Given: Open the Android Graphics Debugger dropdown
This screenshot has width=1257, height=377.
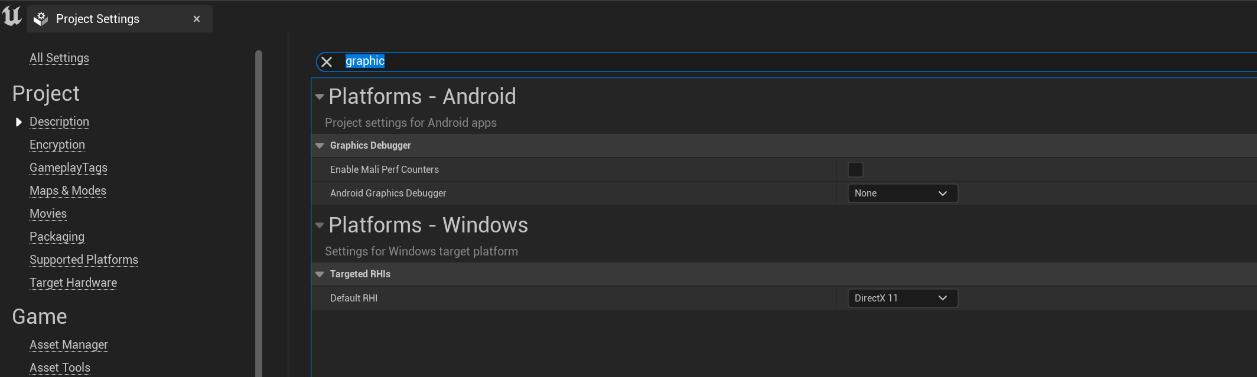Looking at the screenshot, I should pyautogui.click(x=902, y=194).
